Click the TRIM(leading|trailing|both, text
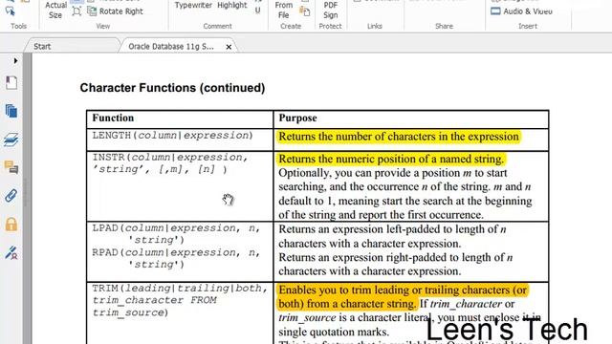 click(x=181, y=289)
